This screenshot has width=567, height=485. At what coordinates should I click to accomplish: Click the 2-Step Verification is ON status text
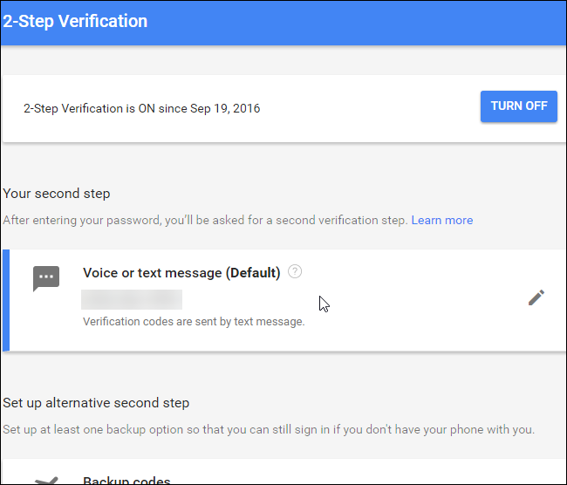coord(141,109)
